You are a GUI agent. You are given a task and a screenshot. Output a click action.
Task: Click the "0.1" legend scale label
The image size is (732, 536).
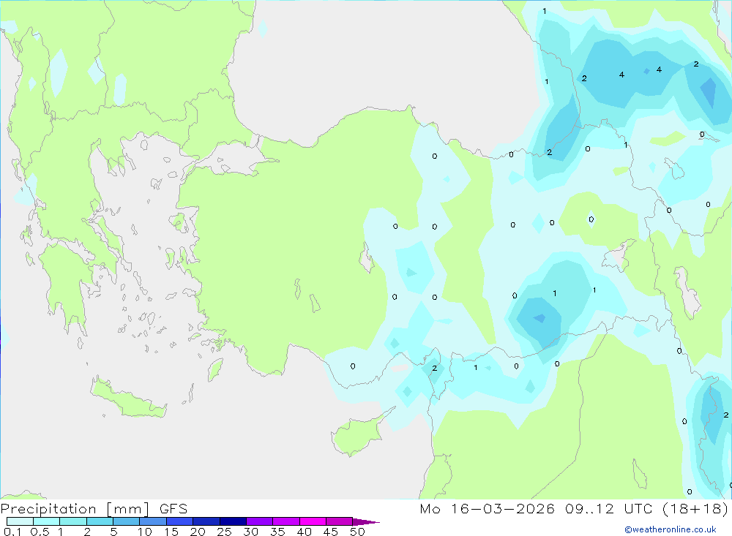(x=12, y=532)
